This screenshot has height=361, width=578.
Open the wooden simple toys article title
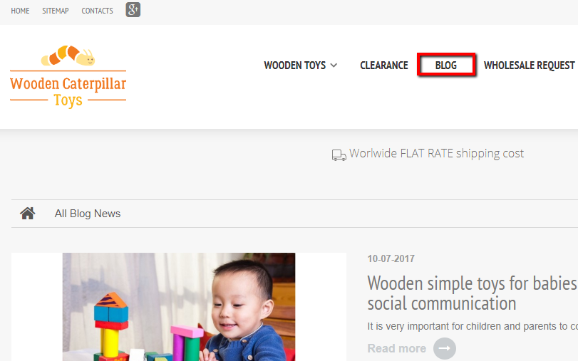(x=473, y=293)
